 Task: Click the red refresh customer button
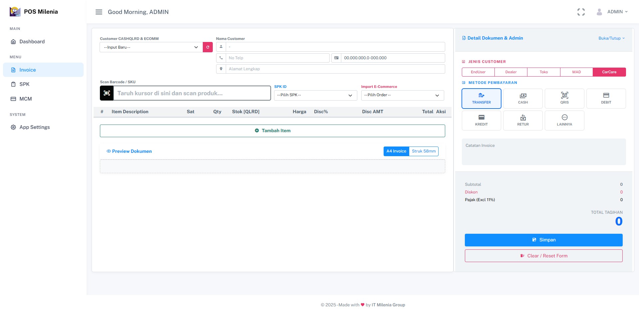click(207, 47)
